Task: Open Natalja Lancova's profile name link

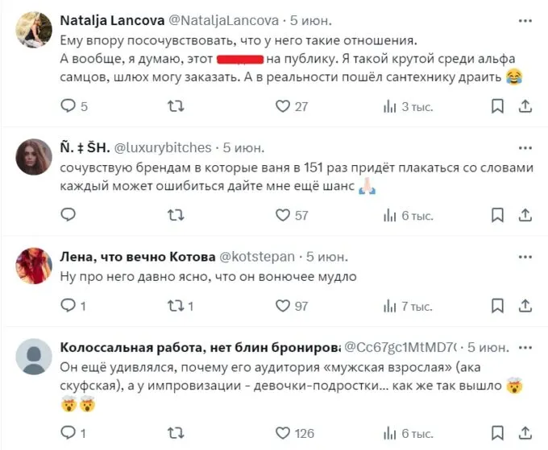Action: 111,19
